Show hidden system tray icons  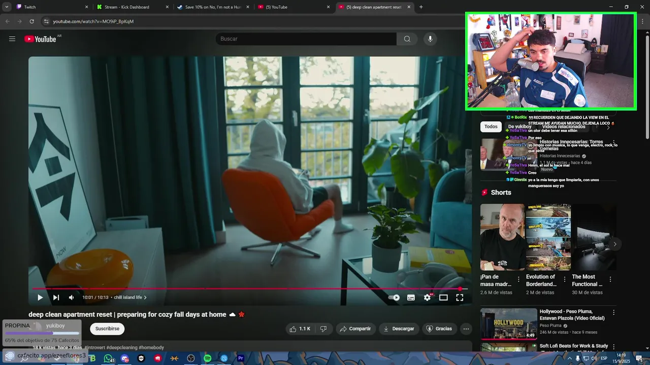click(x=569, y=358)
